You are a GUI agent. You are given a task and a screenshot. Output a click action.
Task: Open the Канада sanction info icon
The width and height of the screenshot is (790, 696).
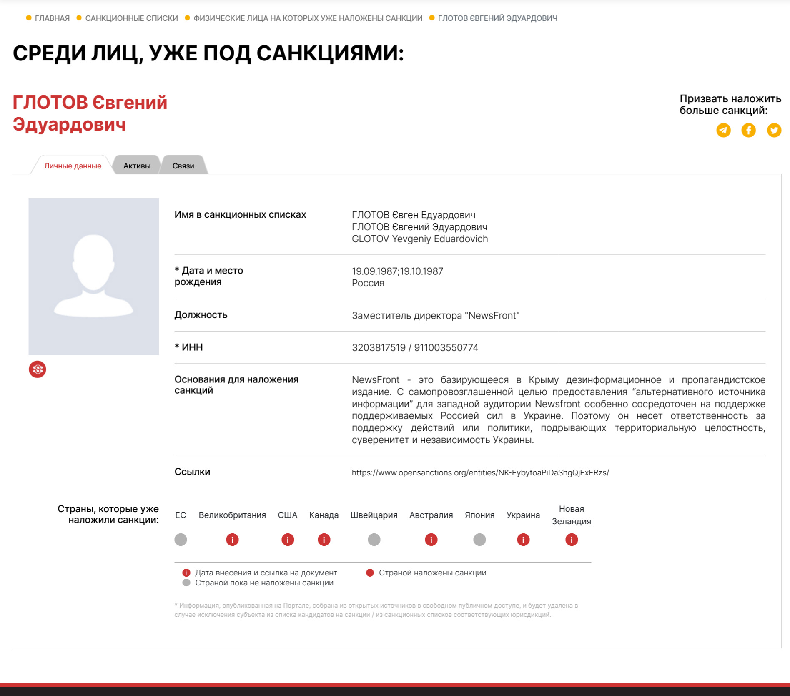(324, 540)
